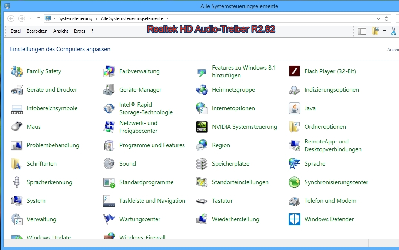This screenshot has width=399, height=250.
Task: Open the Sprache link
Action: (315, 164)
